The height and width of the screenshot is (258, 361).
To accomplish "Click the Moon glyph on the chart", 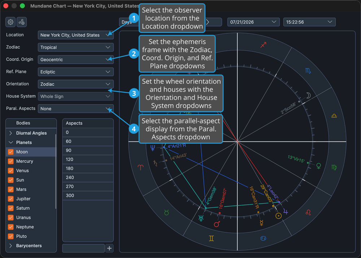I will pos(308,95).
